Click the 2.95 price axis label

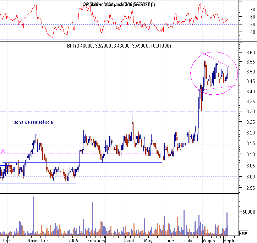pyautogui.click(x=251, y=188)
